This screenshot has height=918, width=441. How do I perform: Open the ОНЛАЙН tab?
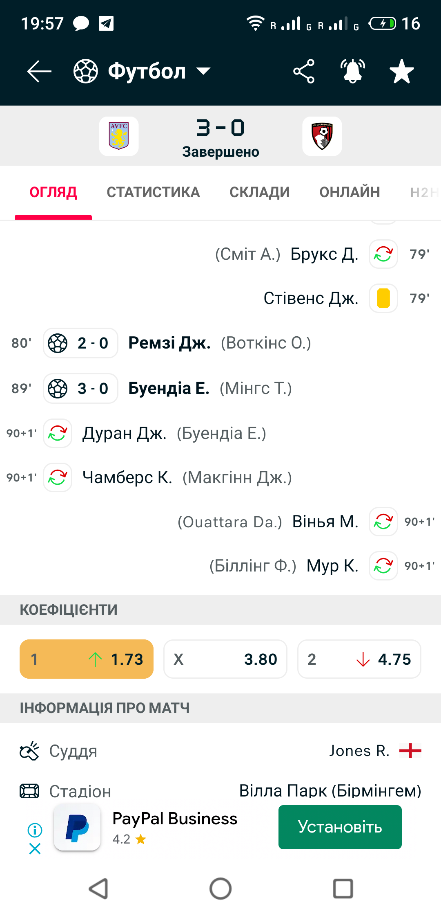350,192
